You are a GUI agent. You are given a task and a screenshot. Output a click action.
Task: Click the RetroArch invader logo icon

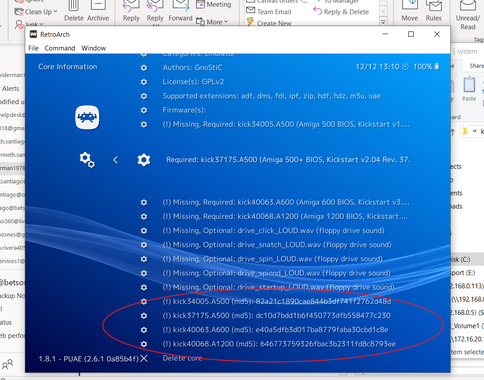coord(87,118)
